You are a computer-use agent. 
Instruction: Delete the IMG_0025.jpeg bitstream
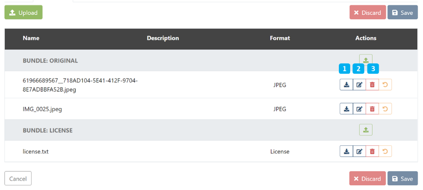(x=372, y=109)
